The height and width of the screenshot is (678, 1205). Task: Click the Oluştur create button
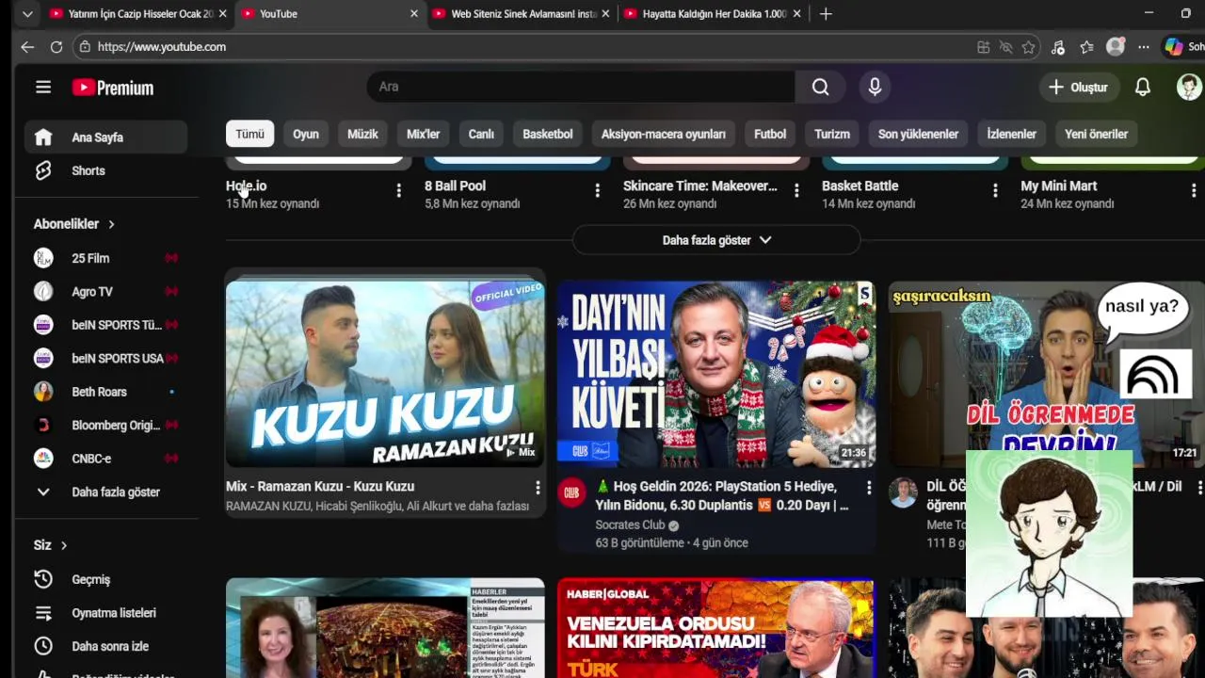[1079, 87]
